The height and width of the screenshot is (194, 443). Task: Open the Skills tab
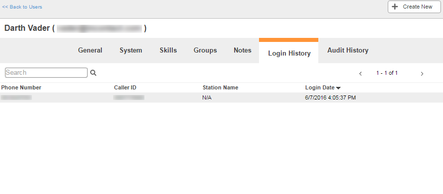pyautogui.click(x=168, y=51)
